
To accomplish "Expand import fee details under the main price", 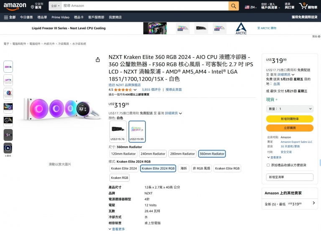I will pos(173,113).
